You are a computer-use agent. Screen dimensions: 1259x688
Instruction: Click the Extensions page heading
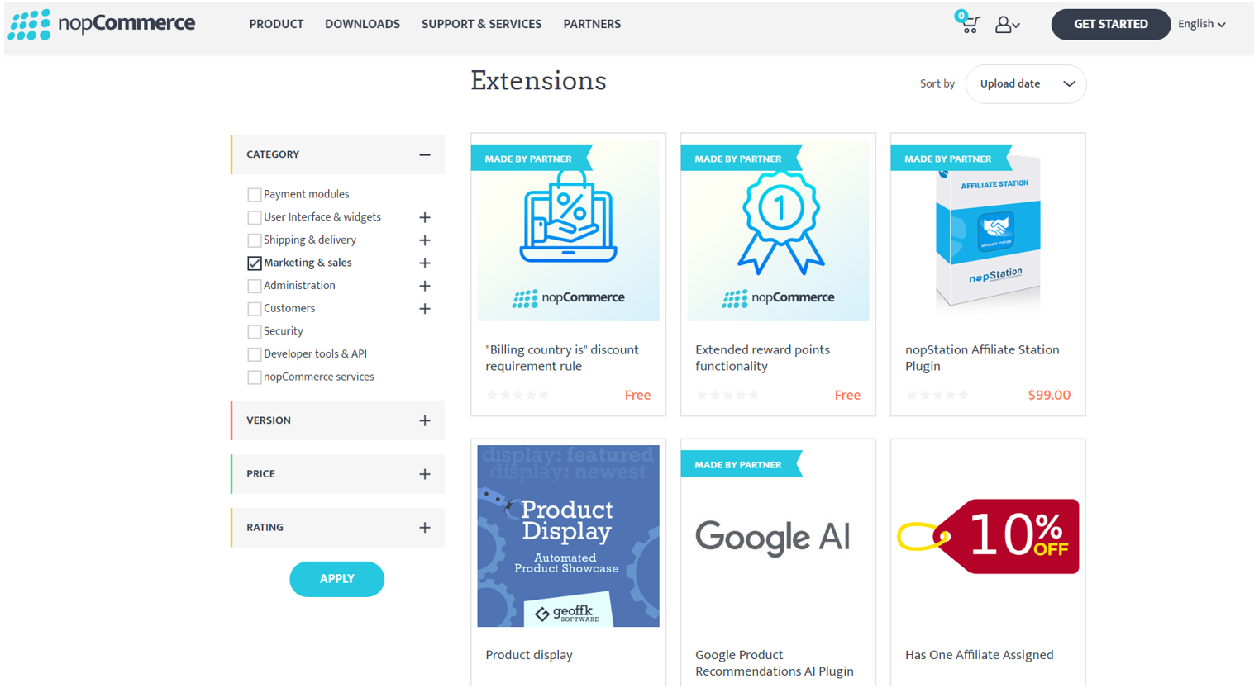pos(538,81)
